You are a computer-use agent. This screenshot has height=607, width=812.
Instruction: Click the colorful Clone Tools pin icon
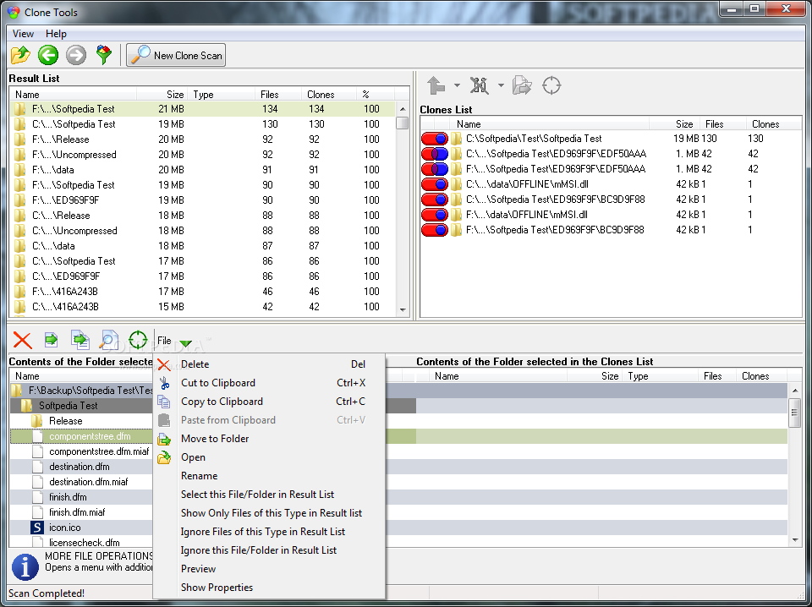(x=104, y=55)
